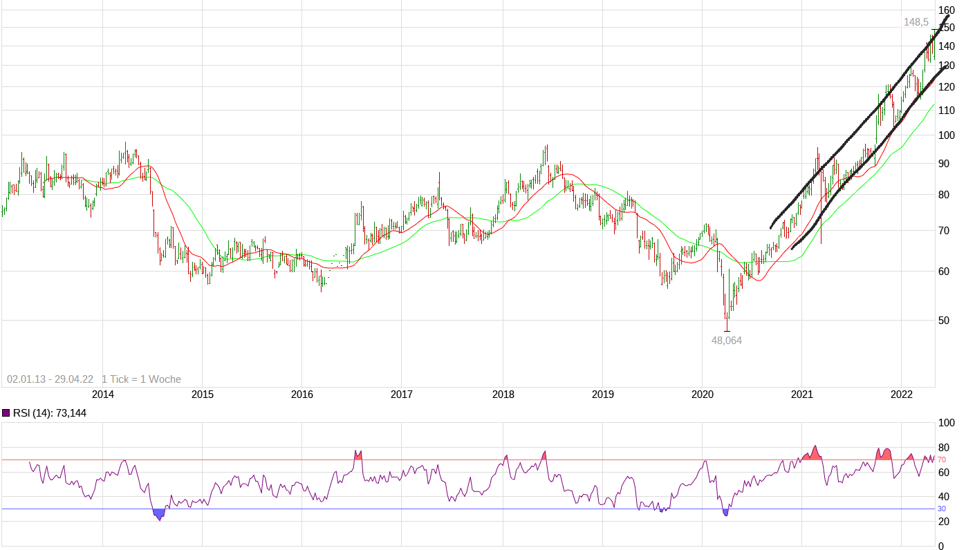Click the '1 Tick = 1 Woche' interval label
975x550 pixels.
click(x=141, y=379)
